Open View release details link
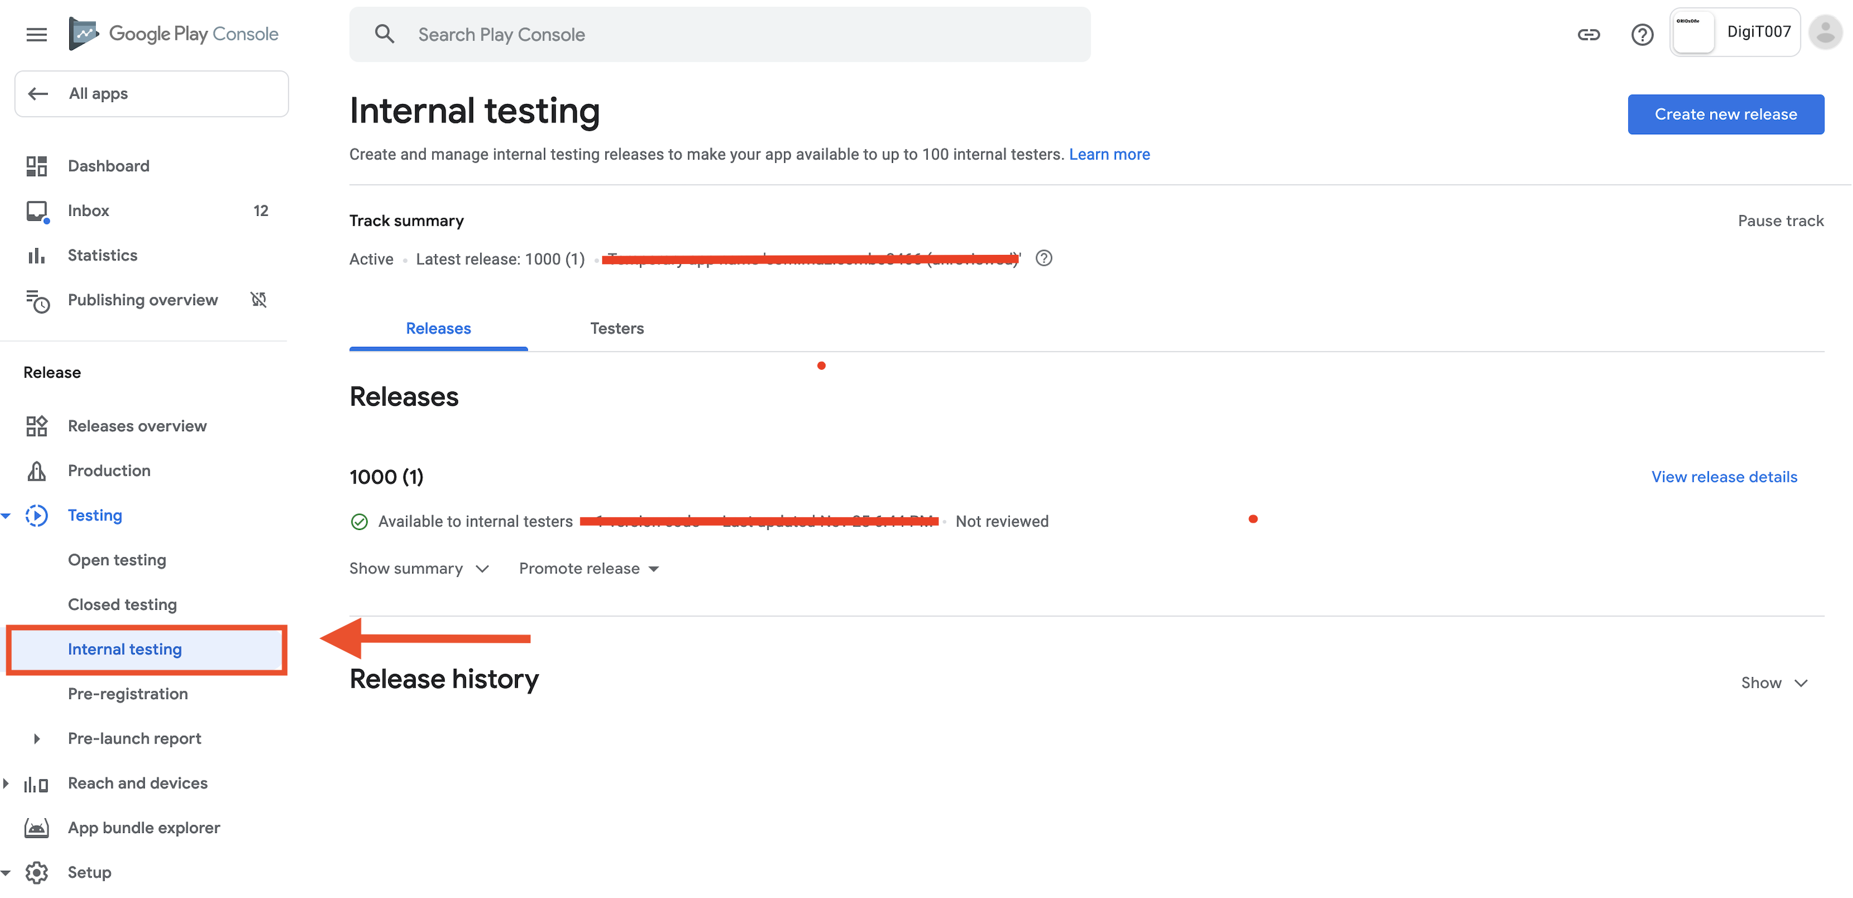1853x898 pixels. click(x=1724, y=477)
